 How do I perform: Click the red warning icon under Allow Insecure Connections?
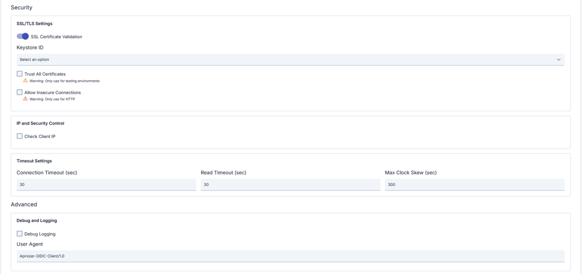coord(25,99)
